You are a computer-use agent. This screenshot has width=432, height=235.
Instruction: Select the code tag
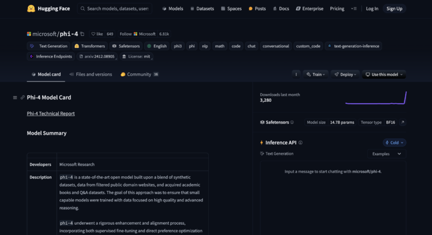[x=236, y=46]
